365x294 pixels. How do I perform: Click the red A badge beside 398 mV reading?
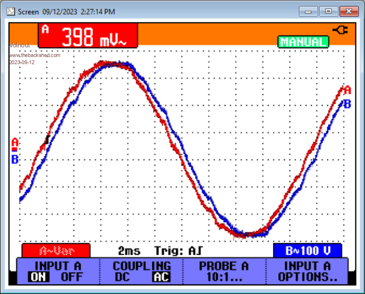coord(46,30)
